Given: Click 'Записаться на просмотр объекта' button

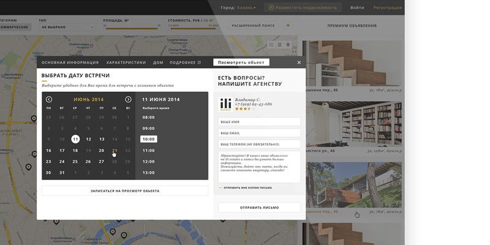Looking at the screenshot, I should 125,190.
